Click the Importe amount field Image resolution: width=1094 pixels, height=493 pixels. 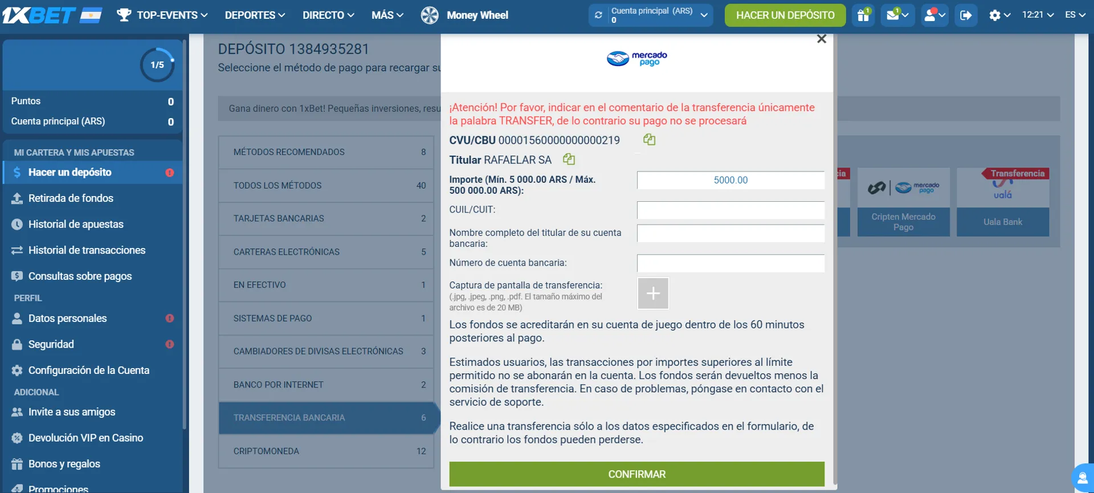(730, 180)
